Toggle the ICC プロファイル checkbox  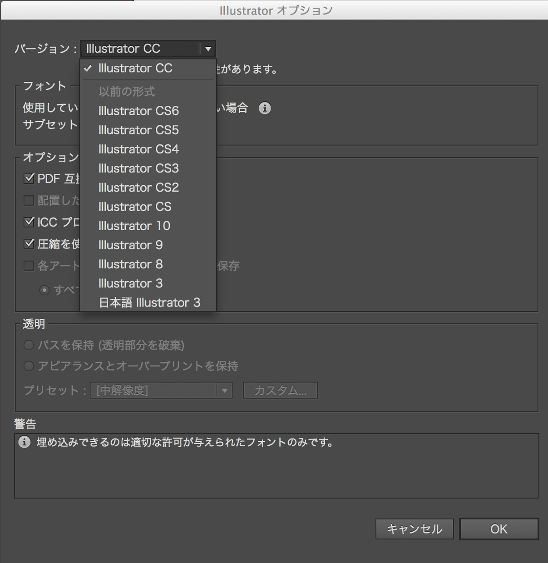coord(29,222)
